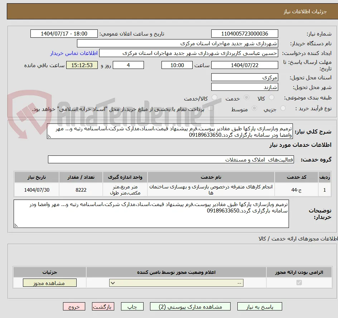Click the نام دستگاه خریدار field

[x=177, y=43]
